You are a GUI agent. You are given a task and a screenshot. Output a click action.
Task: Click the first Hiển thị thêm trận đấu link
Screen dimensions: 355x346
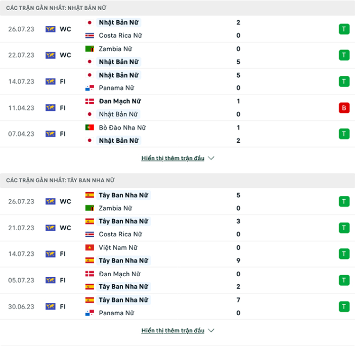(173, 158)
